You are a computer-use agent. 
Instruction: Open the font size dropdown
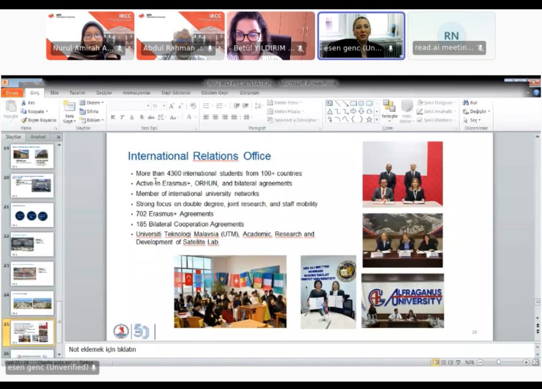click(x=164, y=106)
